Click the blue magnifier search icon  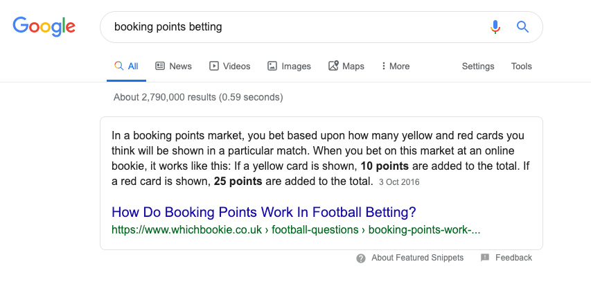tap(523, 27)
